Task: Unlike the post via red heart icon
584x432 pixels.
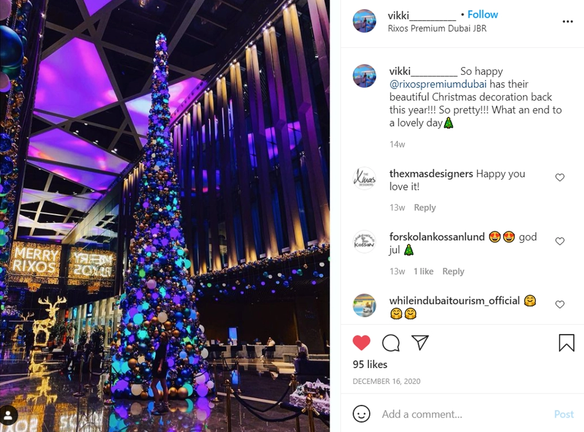Action: [361, 343]
